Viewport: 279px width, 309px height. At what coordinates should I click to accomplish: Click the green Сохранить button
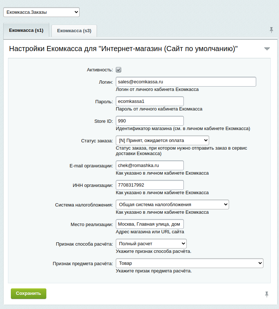[x=29, y=294]
